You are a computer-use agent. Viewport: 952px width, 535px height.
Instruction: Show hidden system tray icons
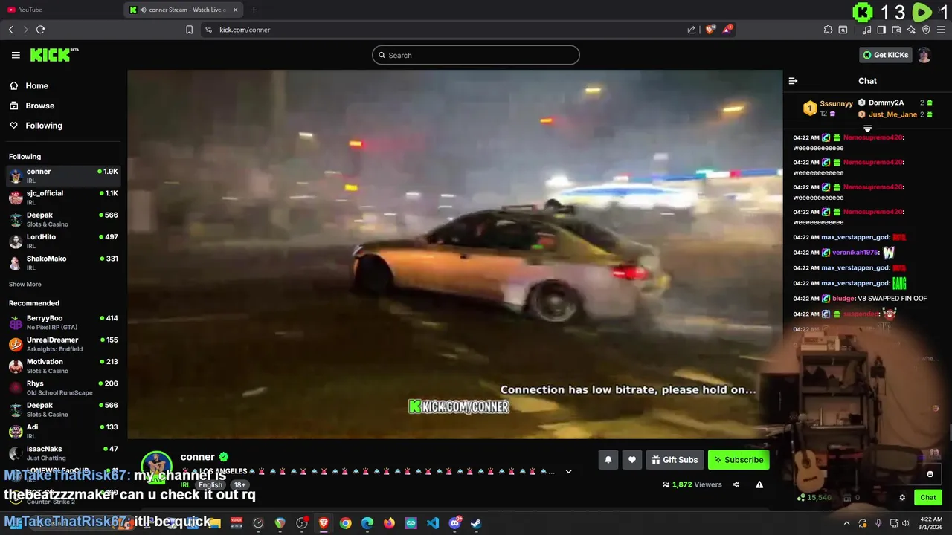pos(846,523)
